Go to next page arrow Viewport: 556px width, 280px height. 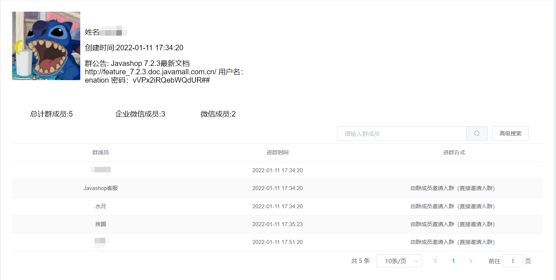[471, 261]
